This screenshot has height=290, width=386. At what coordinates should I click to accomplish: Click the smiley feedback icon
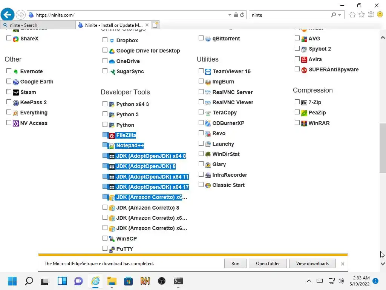click(x=380, y=15)
